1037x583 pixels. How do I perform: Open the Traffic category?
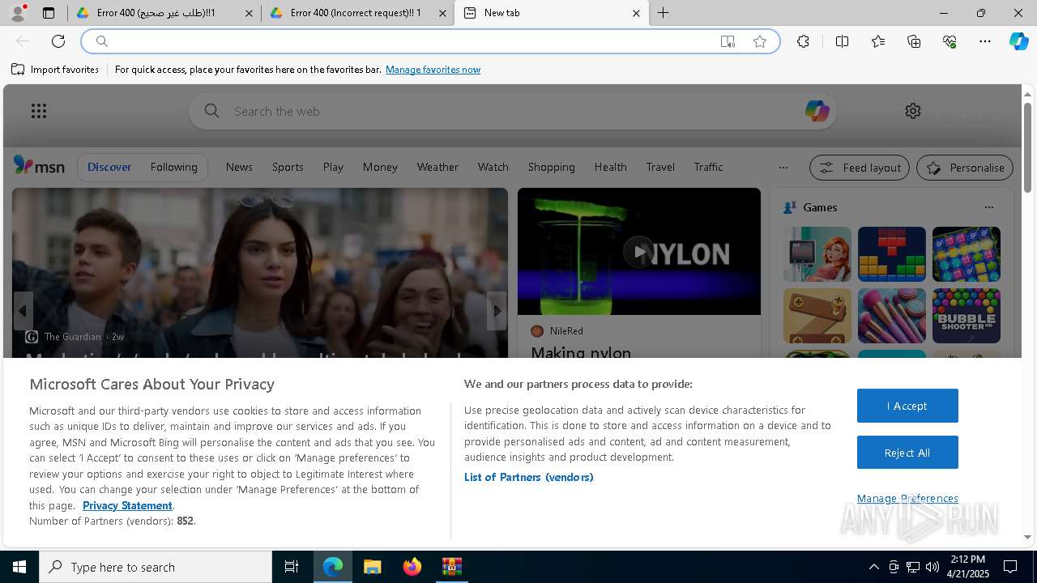pyautogui.click(x=708, y=167)
